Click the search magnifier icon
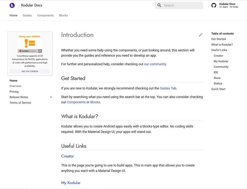Image resolution: width=247 pixels, height=189 pixels. coord(159,5)
